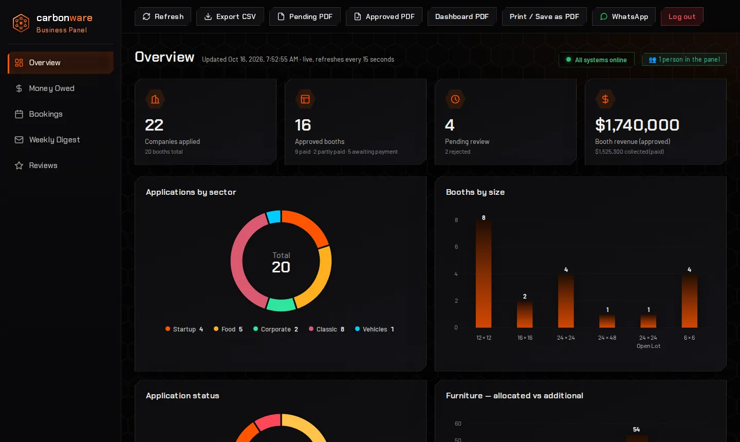The height and width of the screenshot is (442, 740).
Task: Click the blue Vehicles legend dot
Action: click(357, 329)
